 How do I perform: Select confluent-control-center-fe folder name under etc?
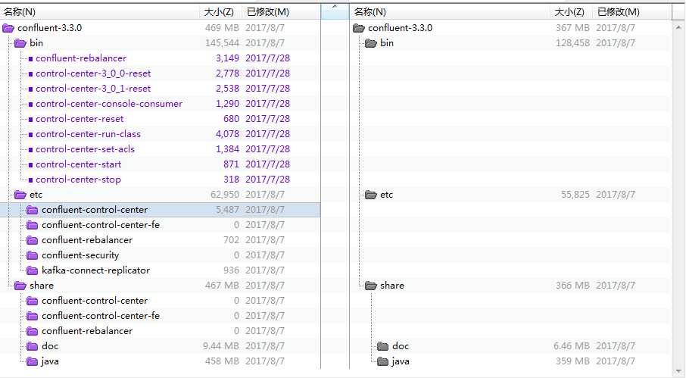coord(101,225)
